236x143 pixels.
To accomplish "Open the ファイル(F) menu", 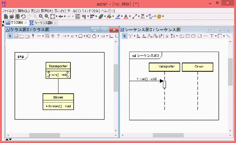I will [9, 11].
